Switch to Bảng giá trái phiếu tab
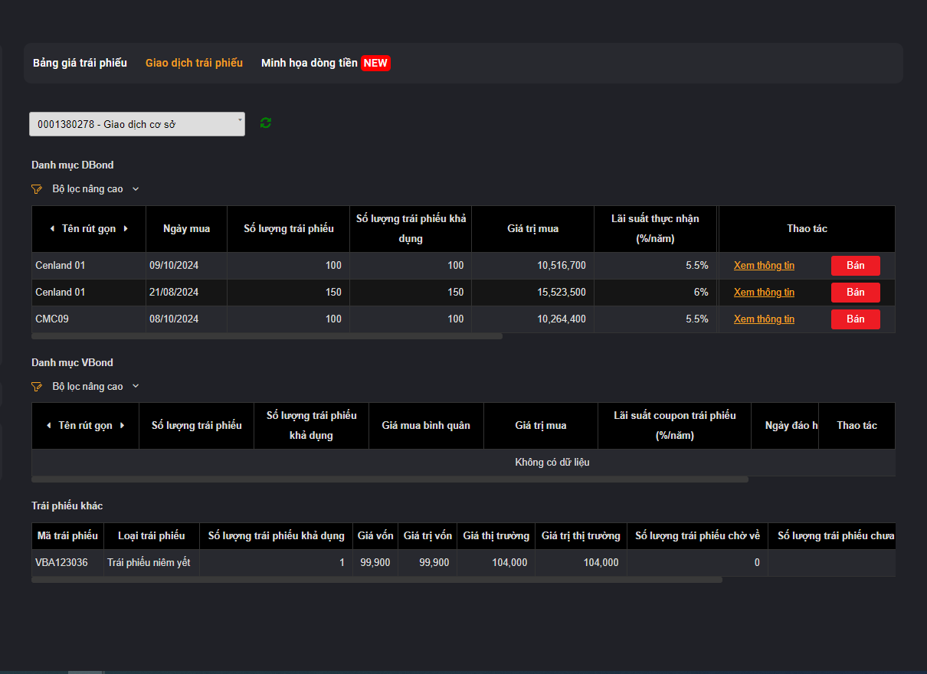This screenshot has height=674, width=927. coord(80,63)
